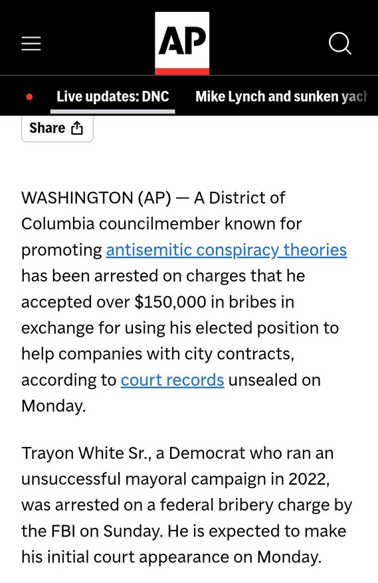Click 'District of' in the opening line
378x583 pixels.
coord(246,198)
